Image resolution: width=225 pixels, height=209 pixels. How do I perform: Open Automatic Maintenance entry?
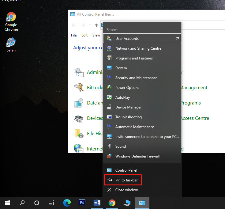pos(142,127)
